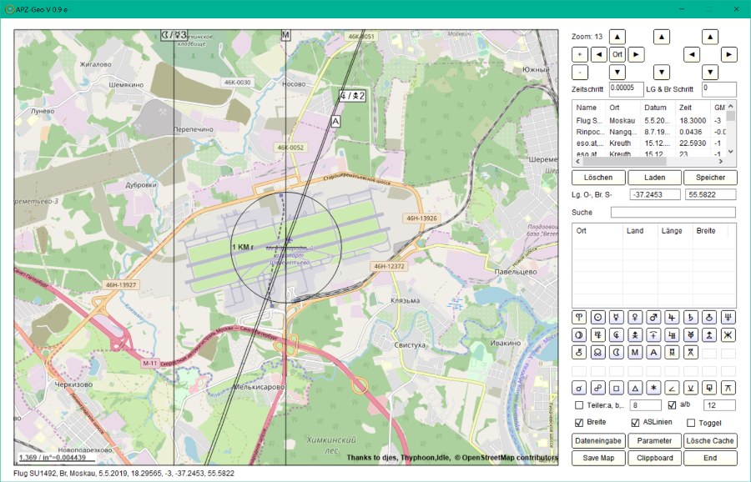Toggle the ASLinien checkbox

[x=635, y=423]
